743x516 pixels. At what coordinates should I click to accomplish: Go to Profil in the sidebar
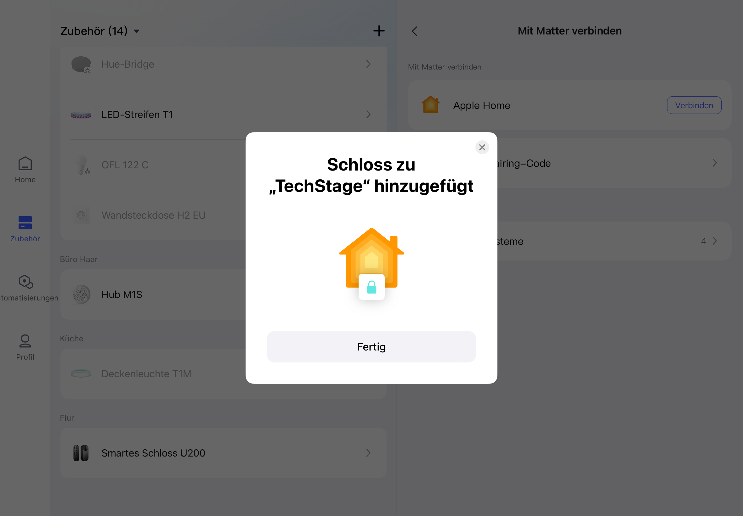point(25,347)
